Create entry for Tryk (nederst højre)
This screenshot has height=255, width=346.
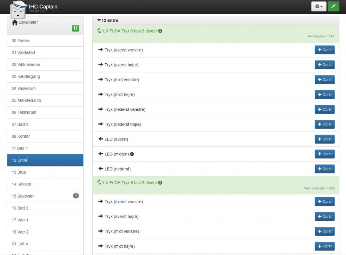tap(324, 124)
